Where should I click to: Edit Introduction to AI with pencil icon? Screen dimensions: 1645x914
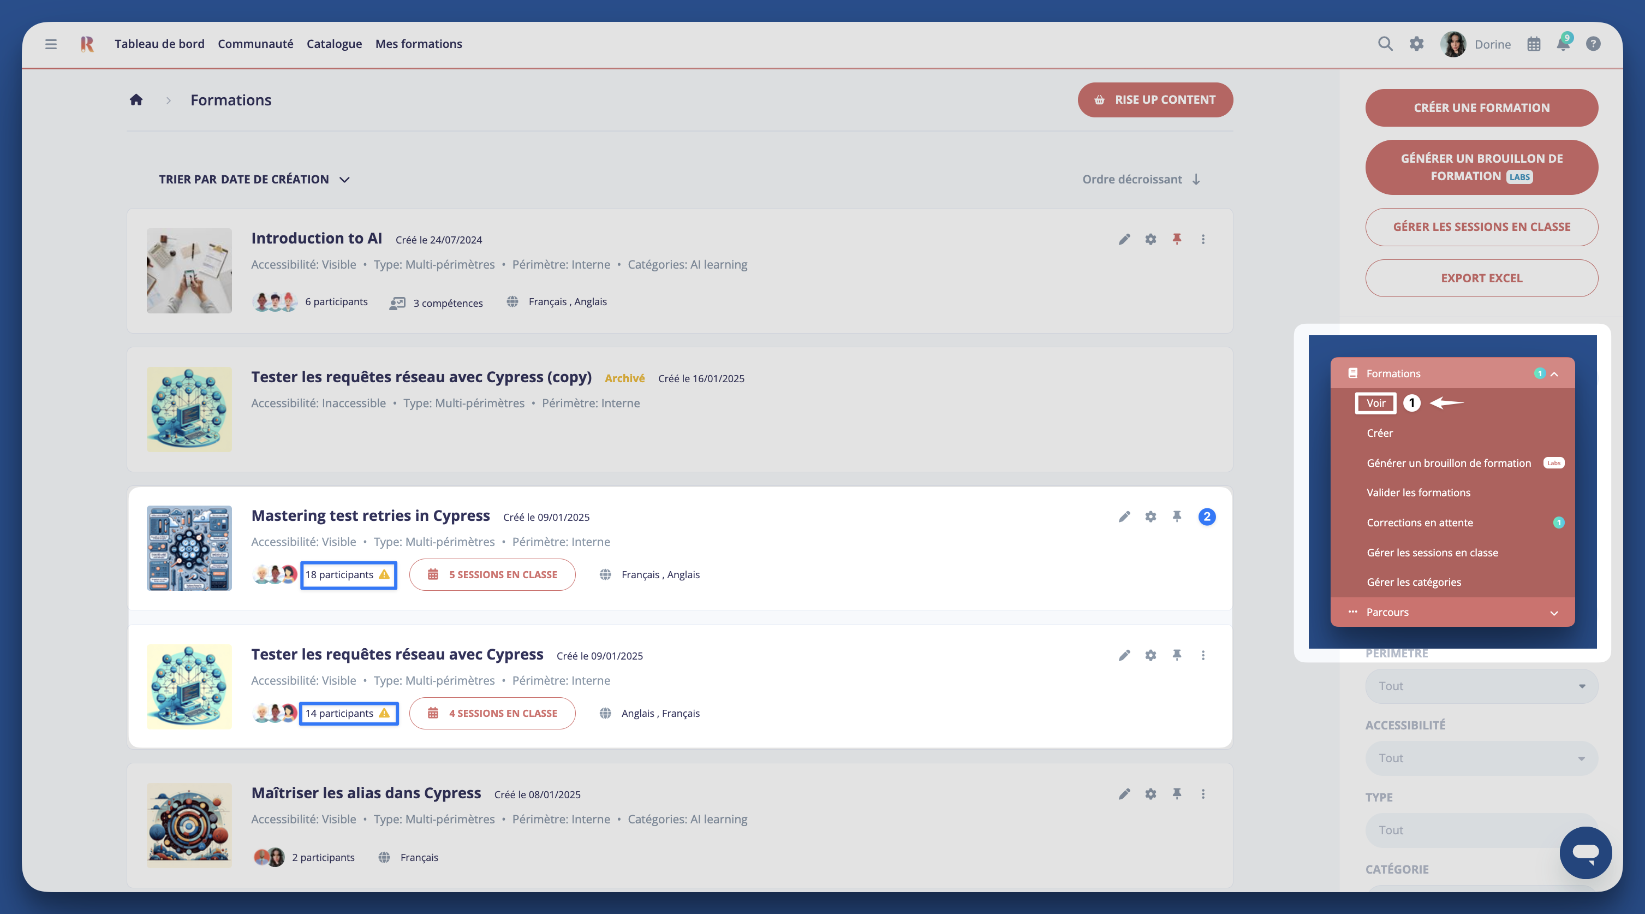click(x=1124, y=240)
